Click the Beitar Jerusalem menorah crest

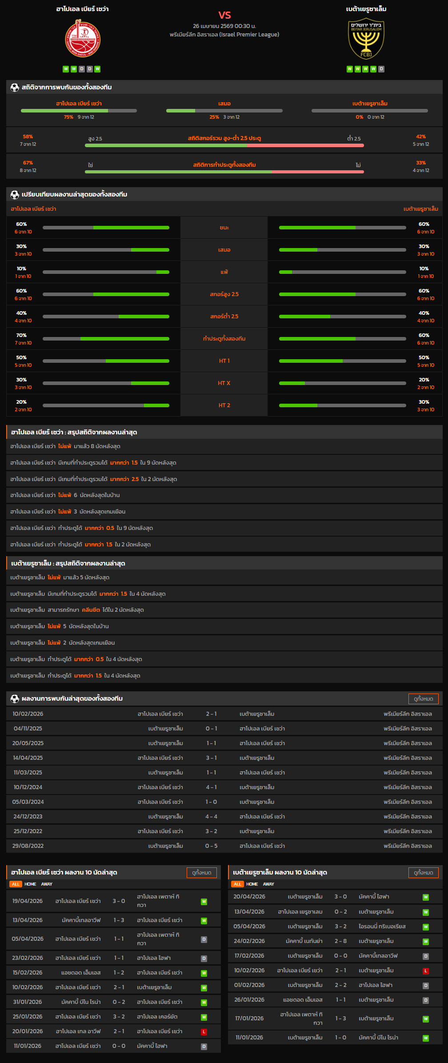(366, 39)
